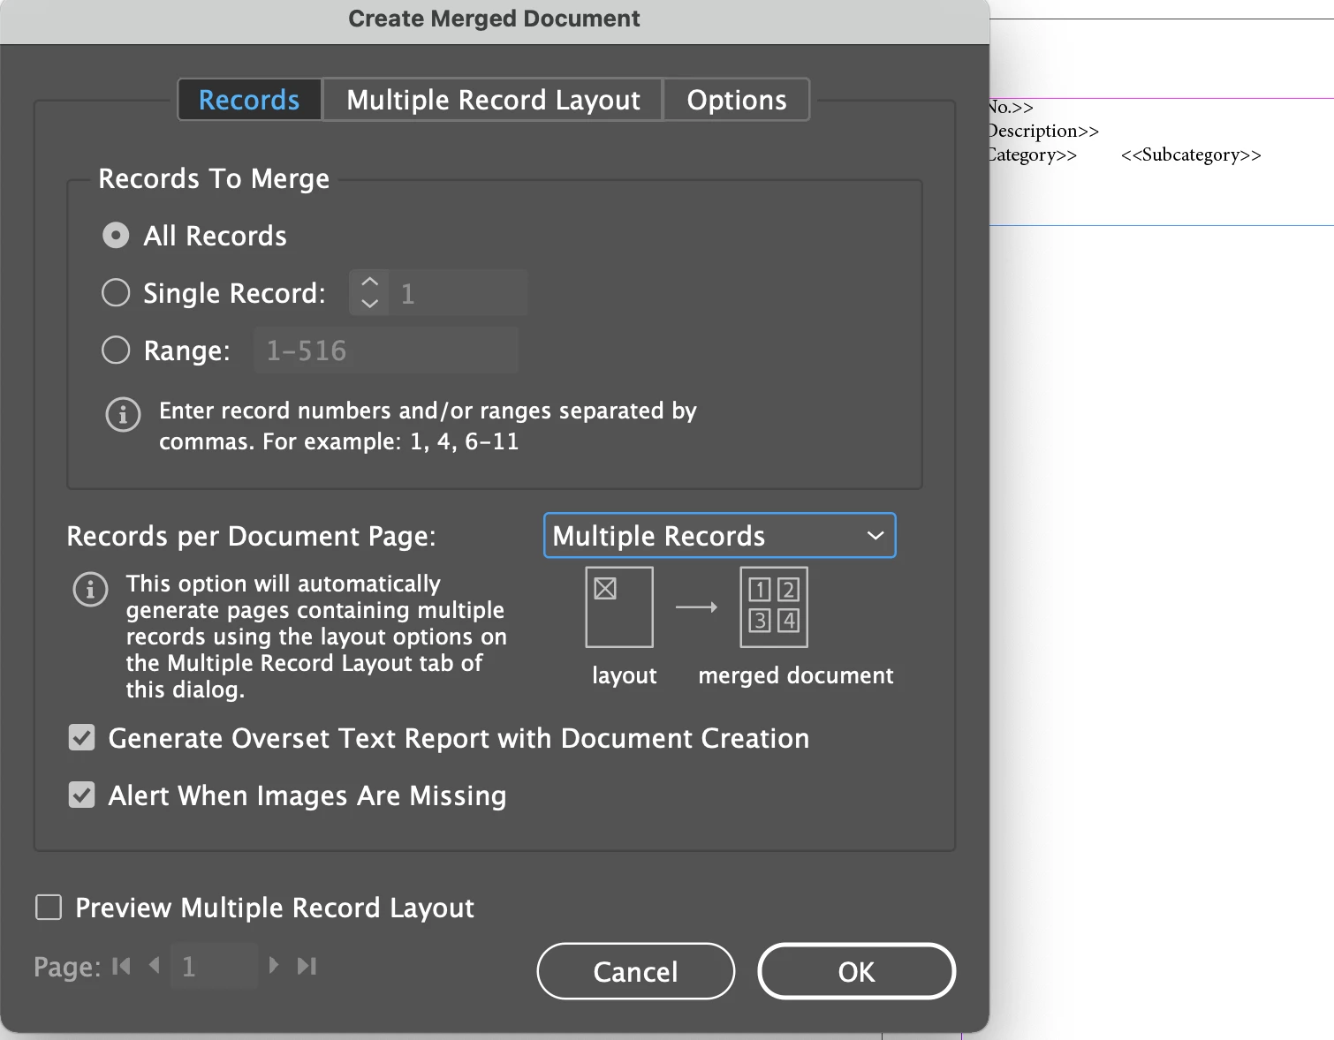Image resolution: width=1334 pixels, height=1040 pixels.
Task: Switch to the Records tab
Action: (x=249, y=100)
